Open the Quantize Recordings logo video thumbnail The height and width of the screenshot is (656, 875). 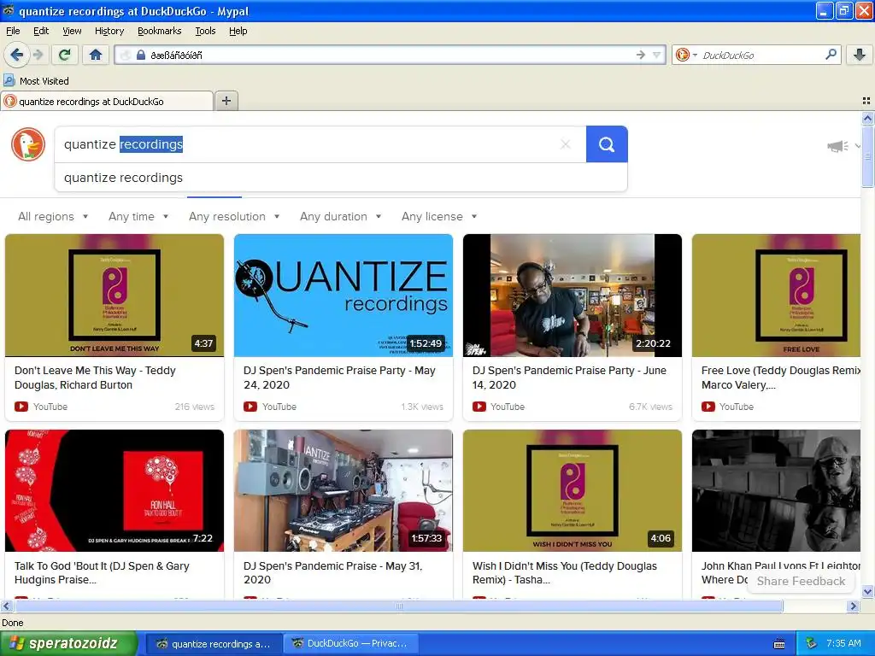click(344, 295)
